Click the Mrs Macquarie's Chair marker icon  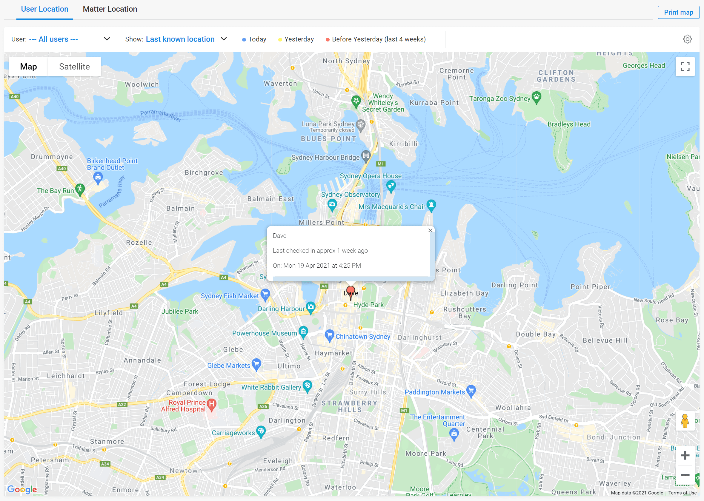point(431,206)
